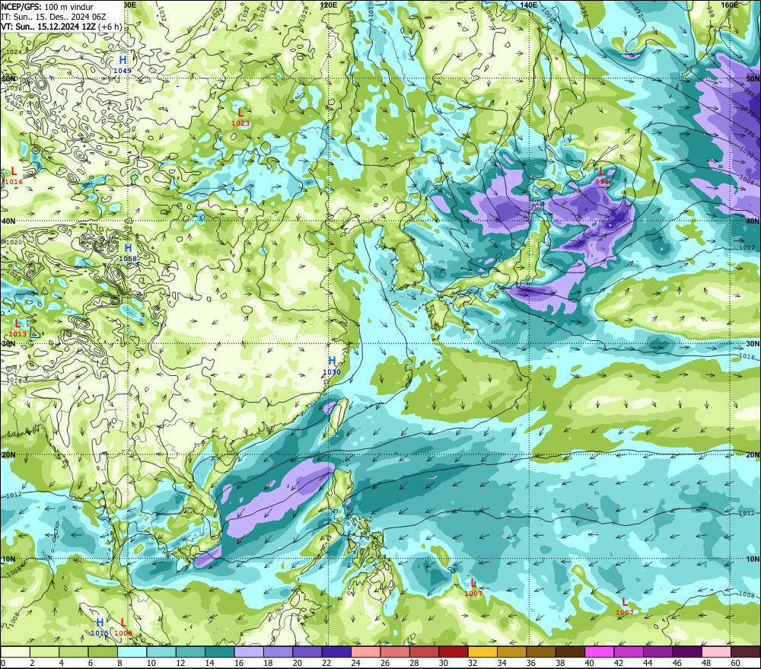Click the L 1008 low pressure marker
This screenshot has width=761, height=669.
pos(123,627)
